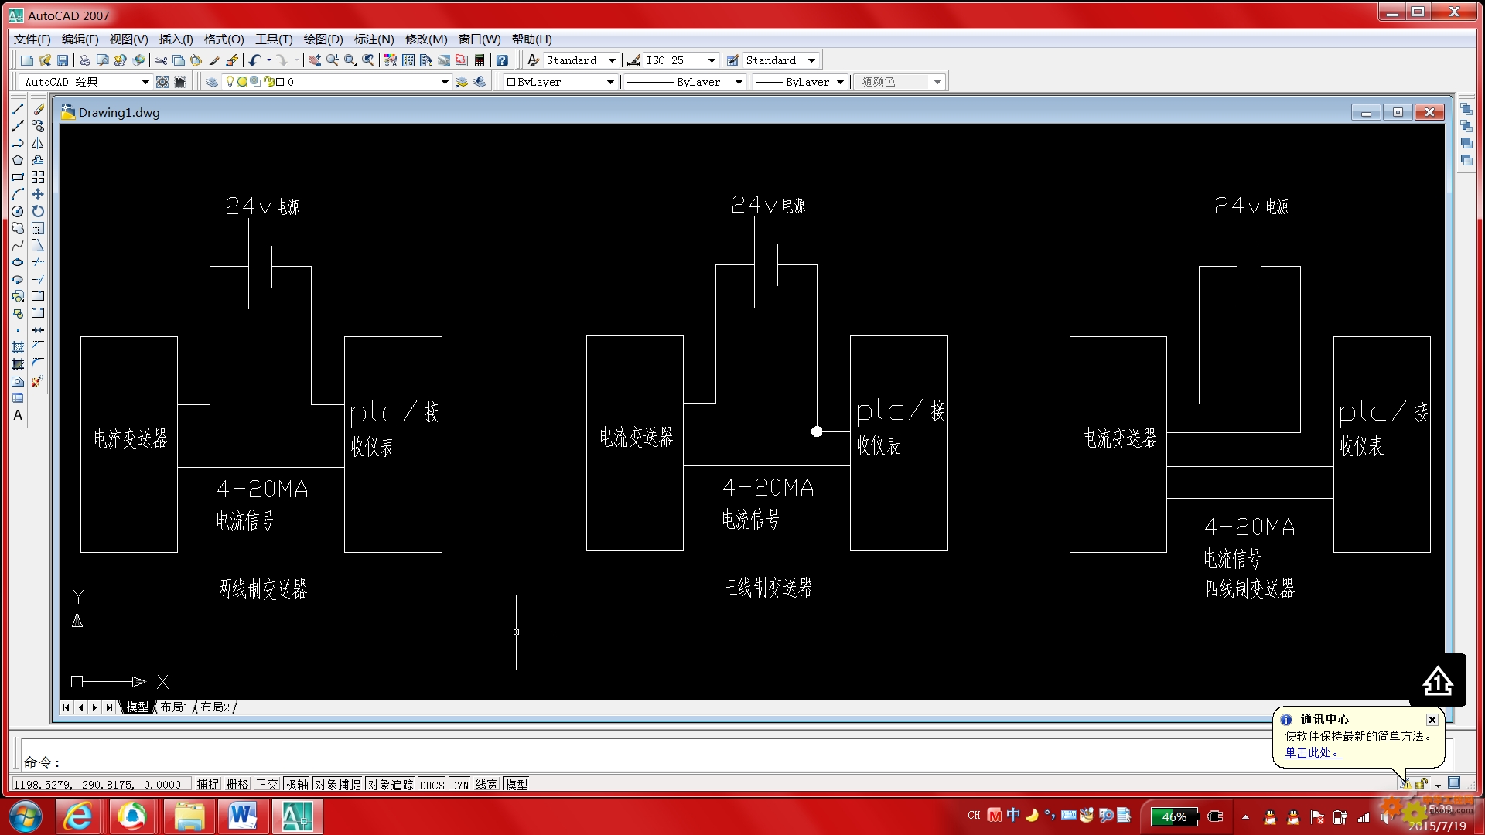1485x835 pixels.
Task: Toggle 栅格 grid display in status bar
Action: pos(237,784)
